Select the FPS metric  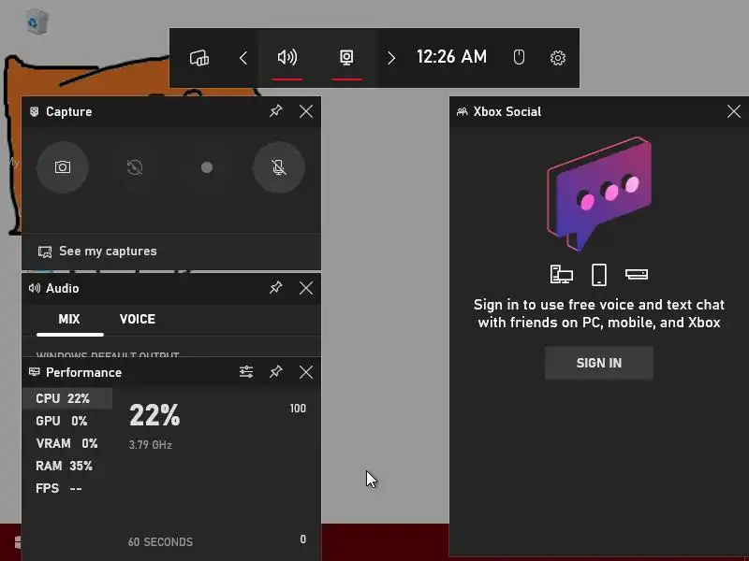pos(59,488)
